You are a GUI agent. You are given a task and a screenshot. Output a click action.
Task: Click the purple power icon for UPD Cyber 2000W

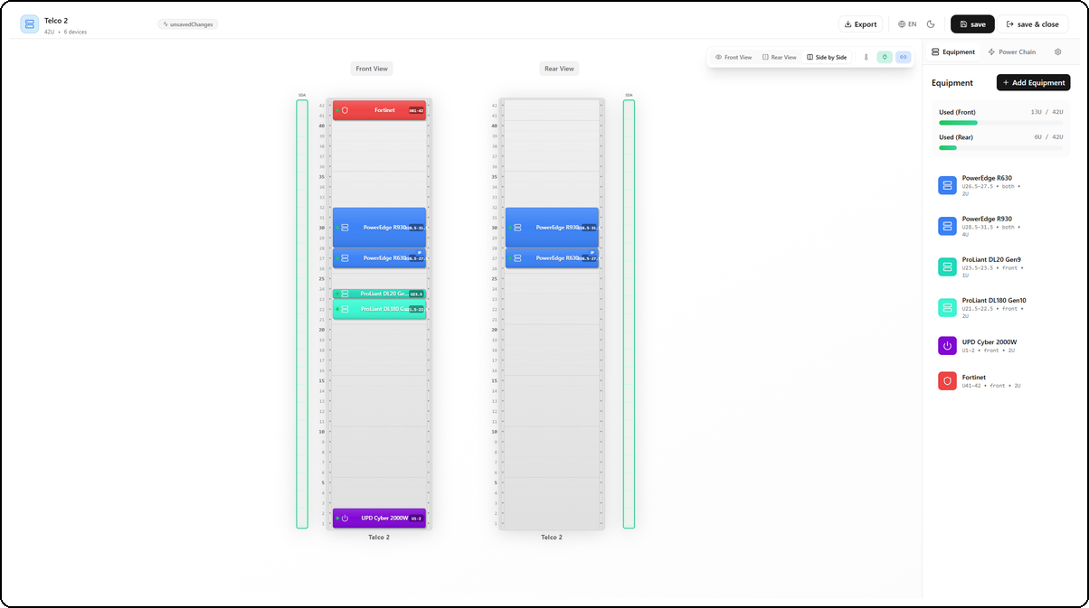click(947, 345)
